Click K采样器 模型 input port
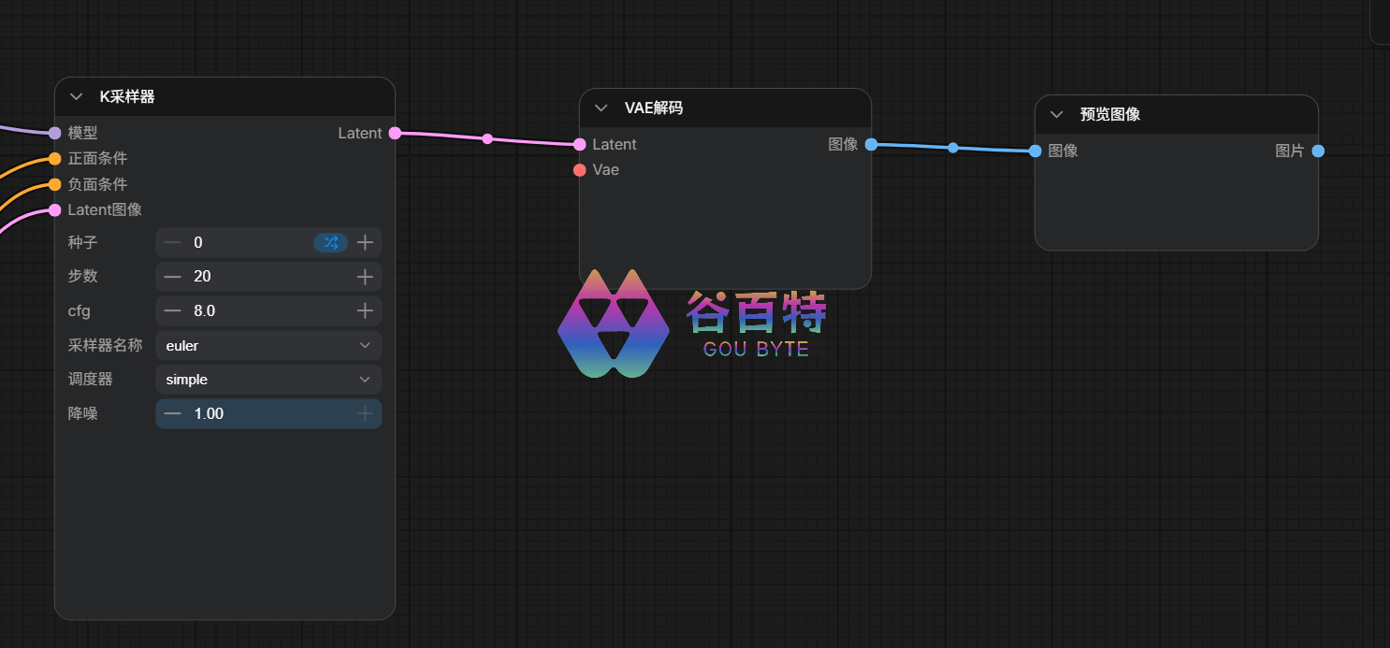The image size is (1390, 648). [54, 133]
